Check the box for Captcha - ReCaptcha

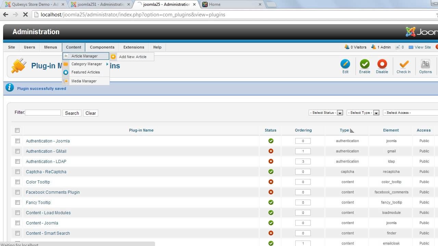[x=17, y=172]
